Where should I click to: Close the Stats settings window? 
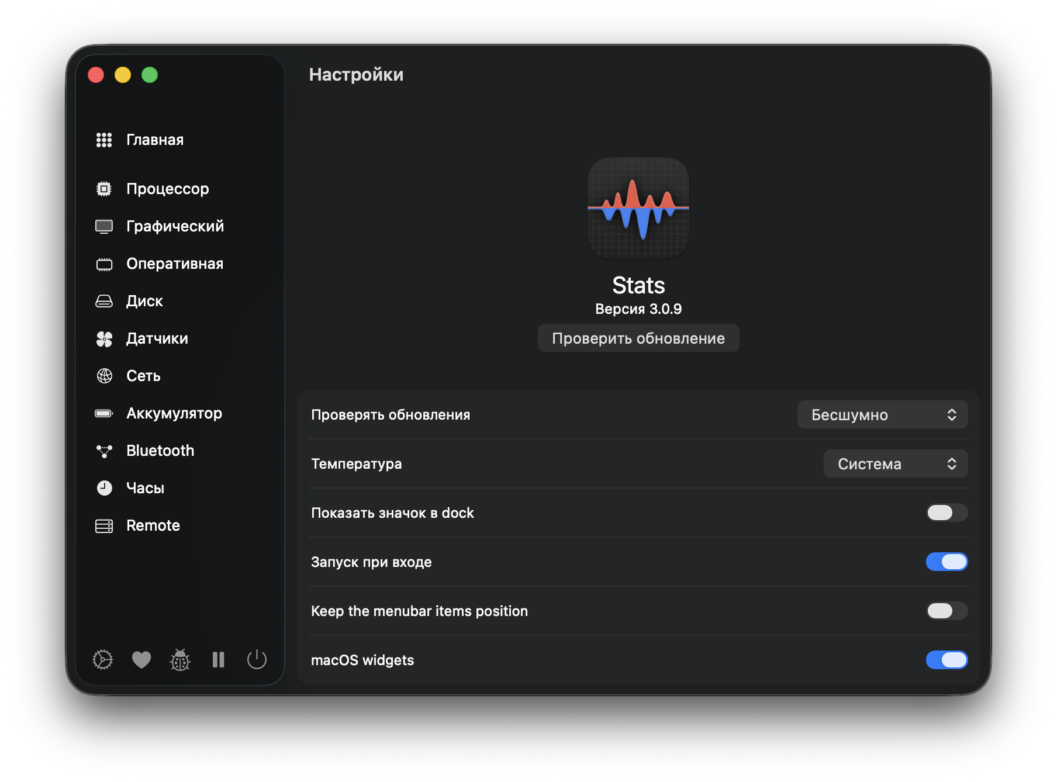tap(96, 75)
